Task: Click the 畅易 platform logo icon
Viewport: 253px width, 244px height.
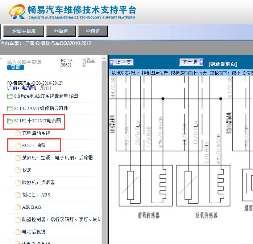Action: coord(17,12)
